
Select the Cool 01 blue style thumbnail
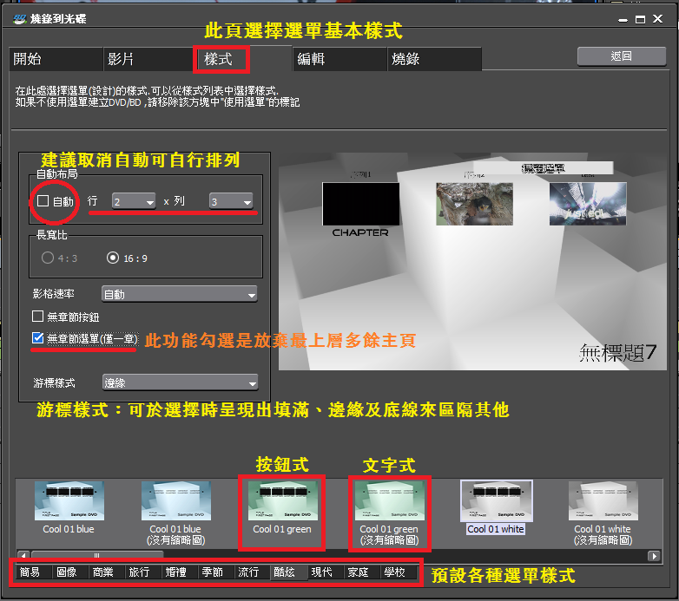point(69,501)
